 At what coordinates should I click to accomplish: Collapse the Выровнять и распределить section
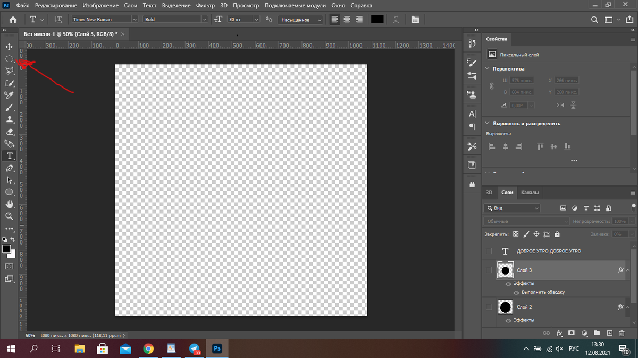(488, 123)
